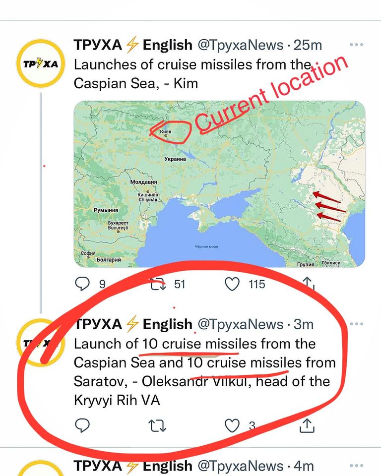Screen dimensions: 381x476
Task: Open the 3m timestamp of second tweet
Action: click(304, 324)
